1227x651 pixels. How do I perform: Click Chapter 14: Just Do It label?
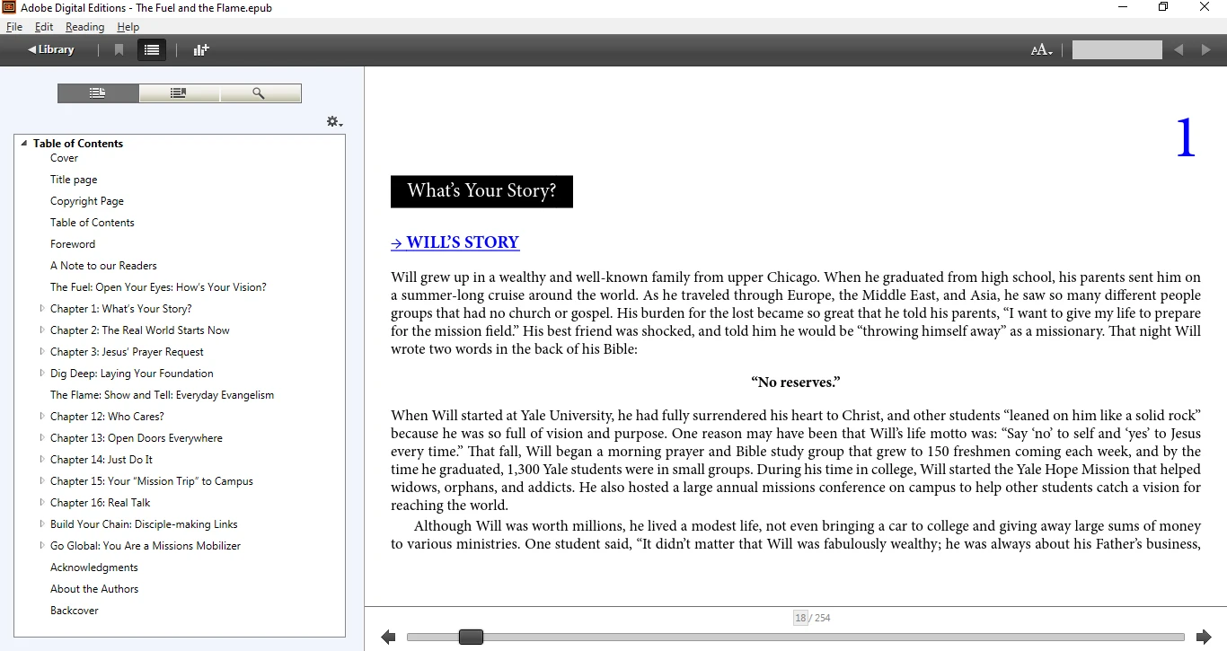[102, 460]
